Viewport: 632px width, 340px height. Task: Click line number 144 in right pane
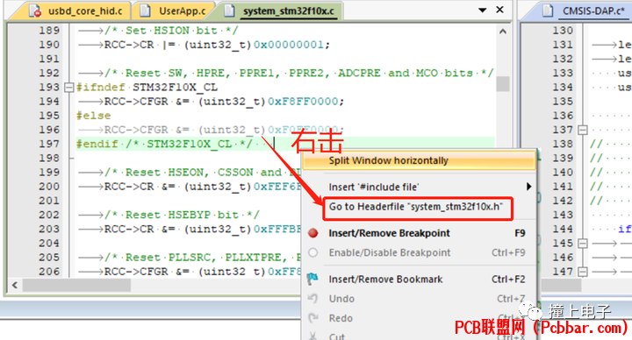[x=563, y=229]
